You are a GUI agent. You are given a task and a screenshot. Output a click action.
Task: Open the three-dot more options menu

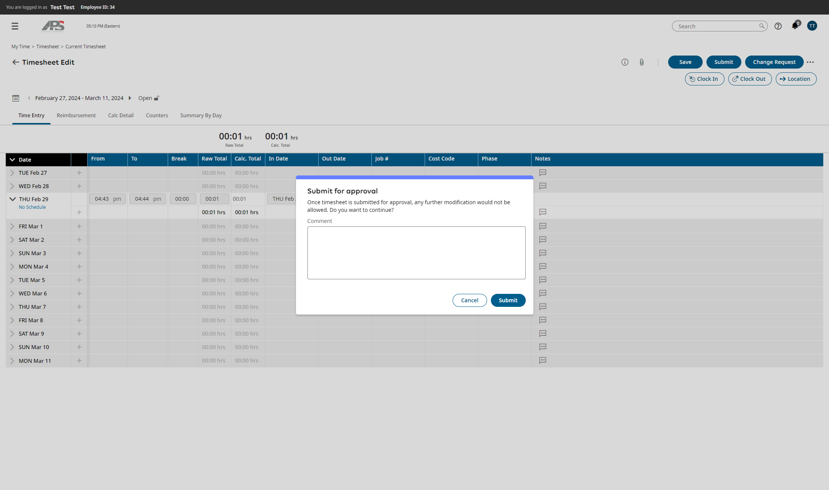click(810, 62)
